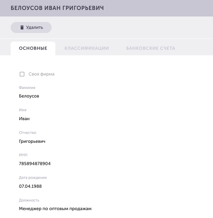Click the Белоусов Иван Григорьевич page header
Image resolution: width=213 pixels, height=218 pixels.
57,8
